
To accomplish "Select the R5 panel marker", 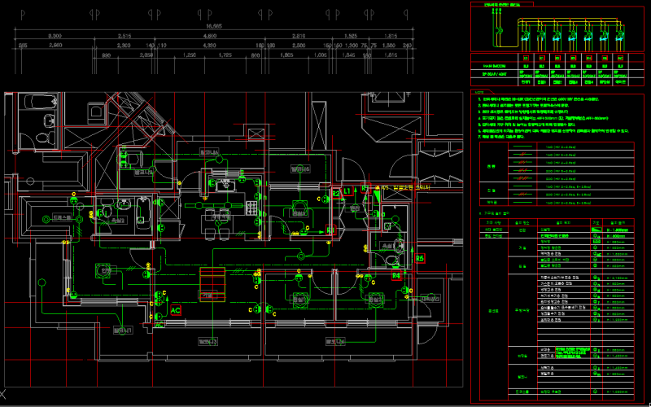I will (x=420, y=258).
